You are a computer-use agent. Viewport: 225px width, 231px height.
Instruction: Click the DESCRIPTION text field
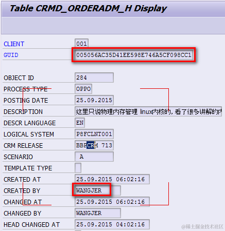(148, 111)
